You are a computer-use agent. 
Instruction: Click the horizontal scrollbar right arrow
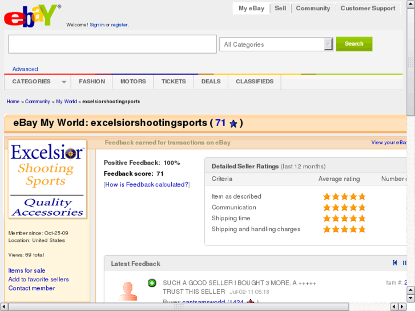[x=402, y=307]
